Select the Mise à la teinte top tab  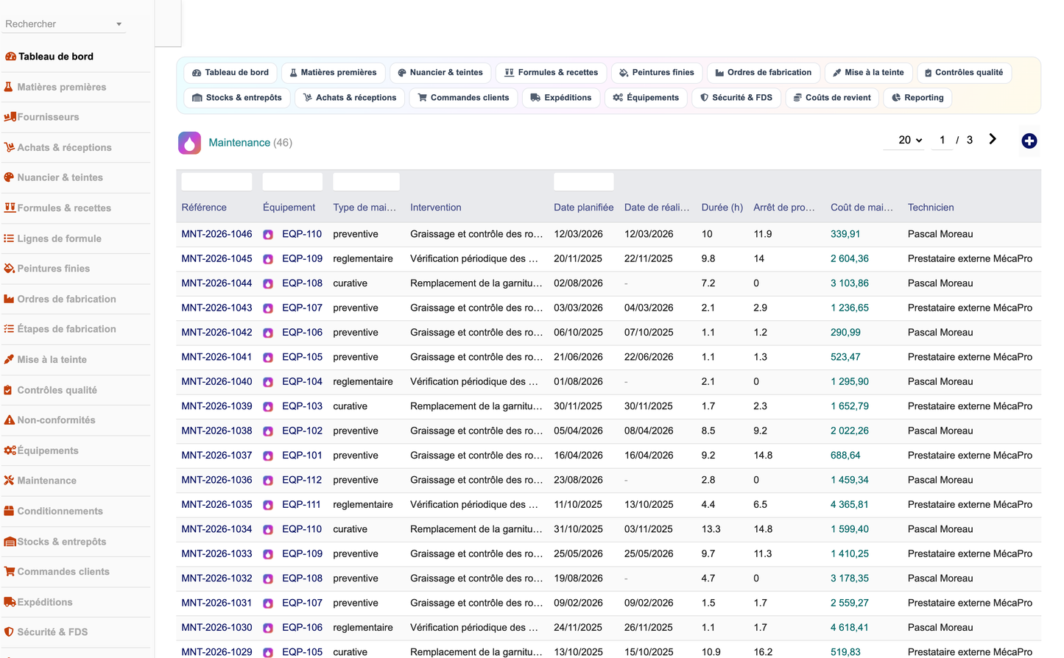(x=869, y=73)
